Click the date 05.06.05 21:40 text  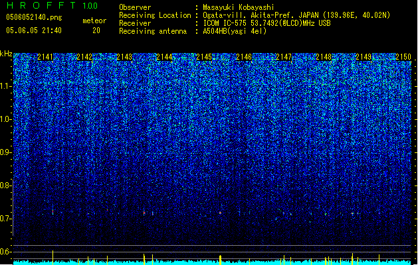[x=34, y=30]
